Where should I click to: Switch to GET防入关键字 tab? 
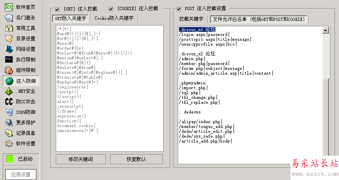click(x=70, y=19)
